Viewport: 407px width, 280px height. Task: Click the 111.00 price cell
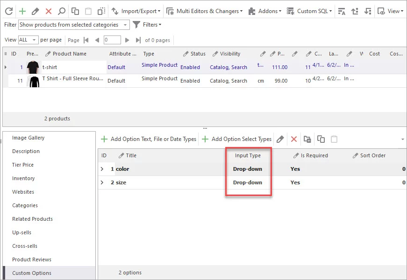point(279,67)
